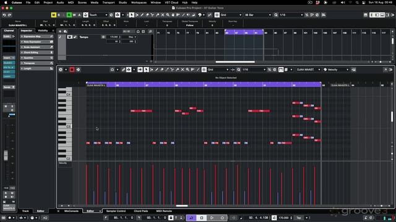Open the Velocity event colors dropdown
The height and width of the screenshot is (222, 396).
tap(336, 70)
